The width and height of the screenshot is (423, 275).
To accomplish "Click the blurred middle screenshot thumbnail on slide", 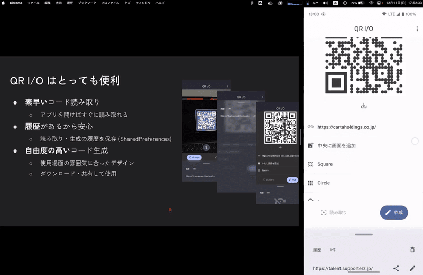I will pos(237,141).
